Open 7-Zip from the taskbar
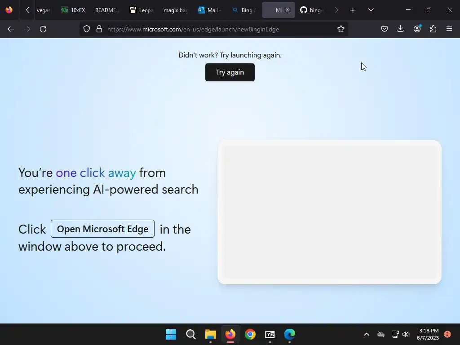The height and width of the screenshot is (345, 460). coord(270,334)
